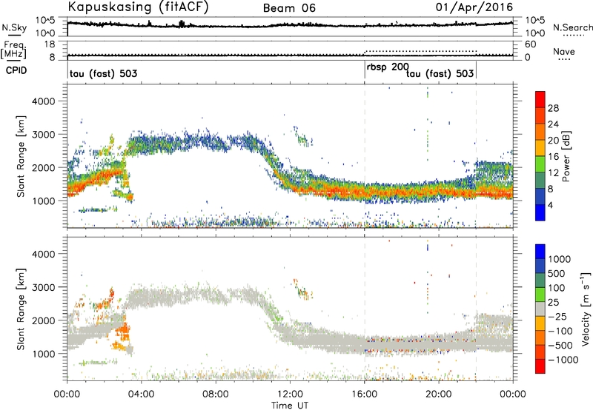Click the '18' tick on the Freq. axis
This screenshot has height=410, width=593.
click(x=49, y=44)
